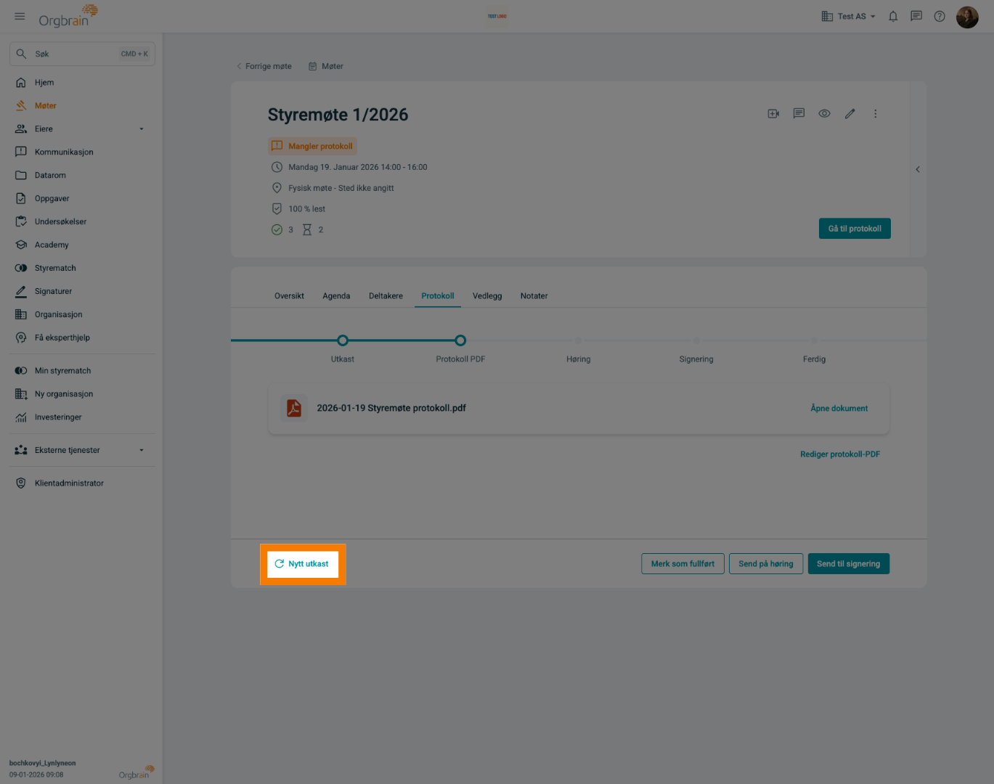Open the hamburger menu

click(20, 16)
